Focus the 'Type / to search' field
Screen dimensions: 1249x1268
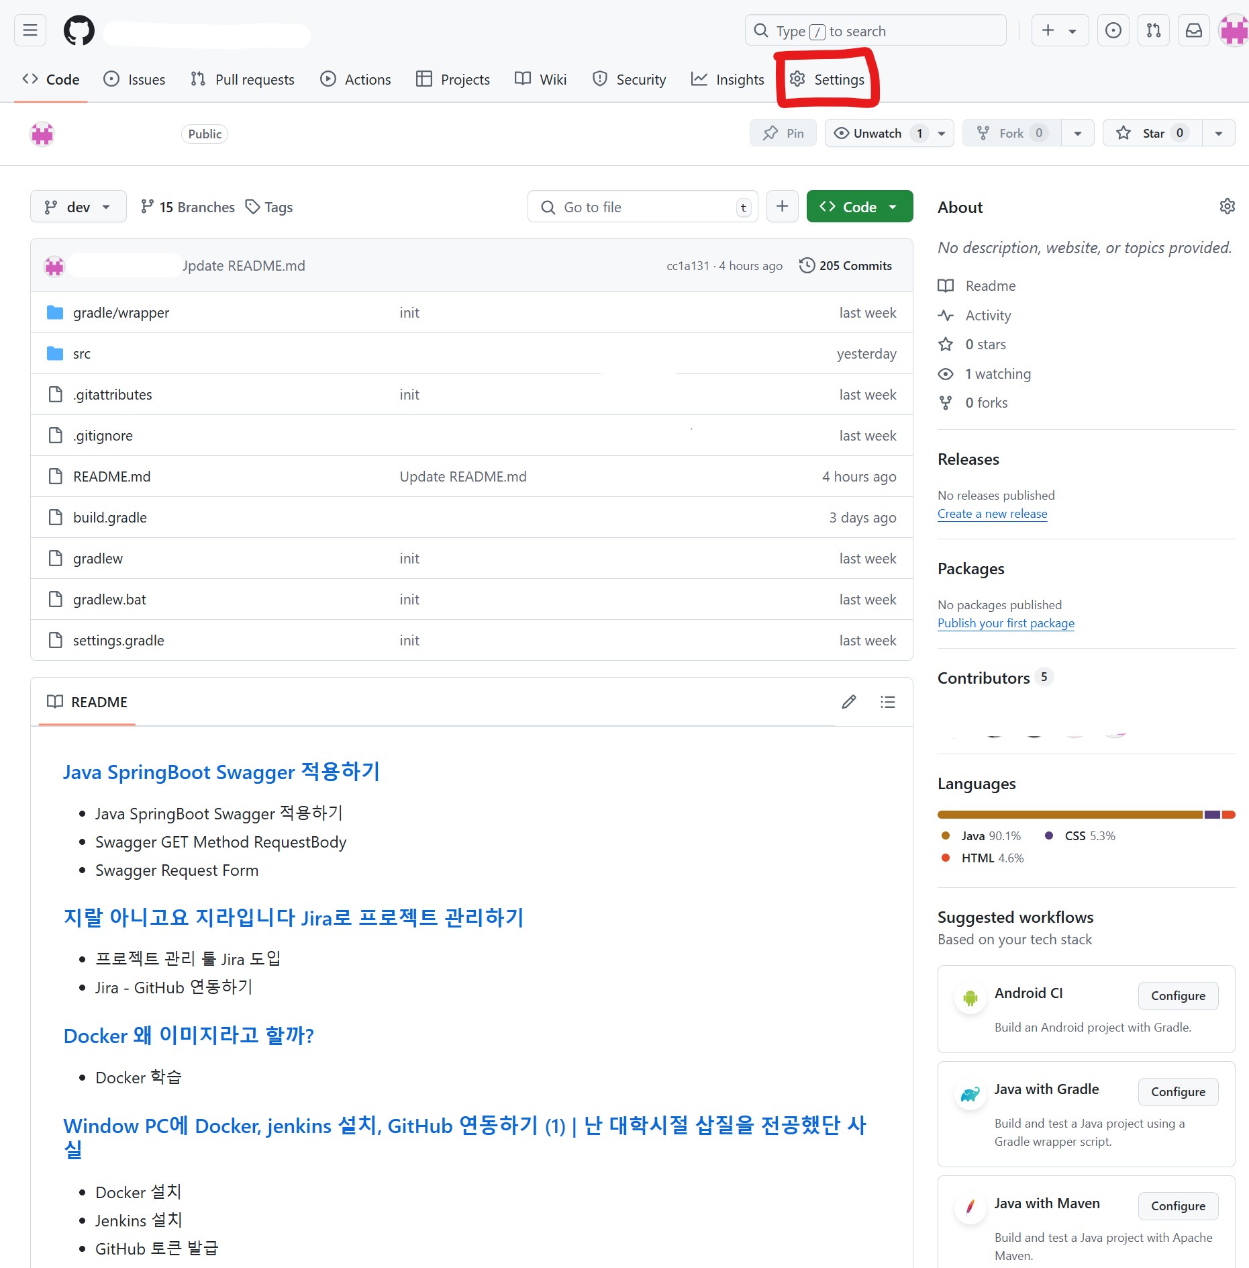point(875,31)
